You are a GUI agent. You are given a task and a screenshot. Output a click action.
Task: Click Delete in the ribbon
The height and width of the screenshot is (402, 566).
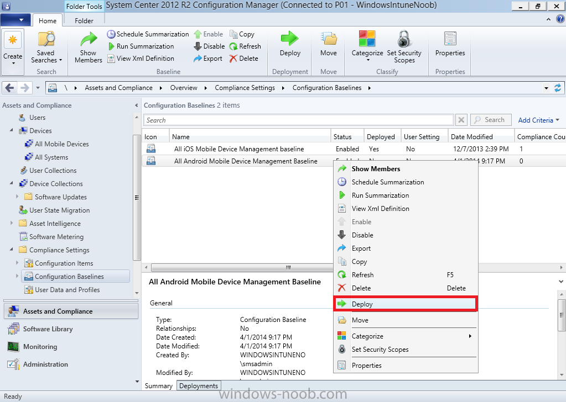coord(243,59)
